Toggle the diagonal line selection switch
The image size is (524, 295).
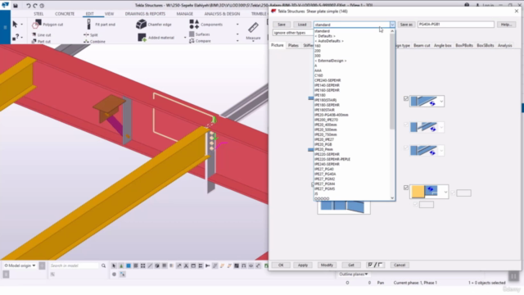[150, 265]
